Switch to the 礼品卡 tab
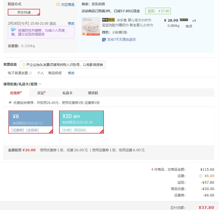Screen dimensions: 221x210 point(67,93)
